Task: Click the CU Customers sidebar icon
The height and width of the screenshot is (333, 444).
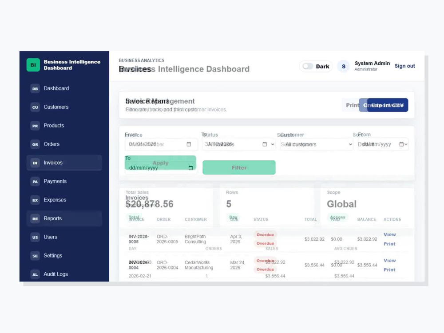Action: (35, 107)
